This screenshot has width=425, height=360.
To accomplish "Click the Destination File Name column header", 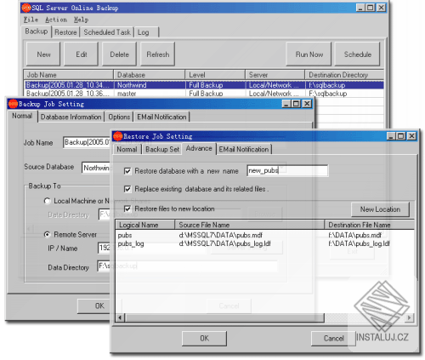I will [370, 225].
